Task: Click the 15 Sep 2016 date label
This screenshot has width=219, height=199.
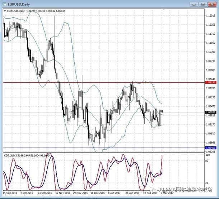Action: click(10, 193)
